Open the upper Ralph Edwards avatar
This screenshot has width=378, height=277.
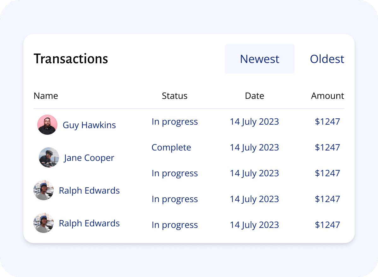44,190
